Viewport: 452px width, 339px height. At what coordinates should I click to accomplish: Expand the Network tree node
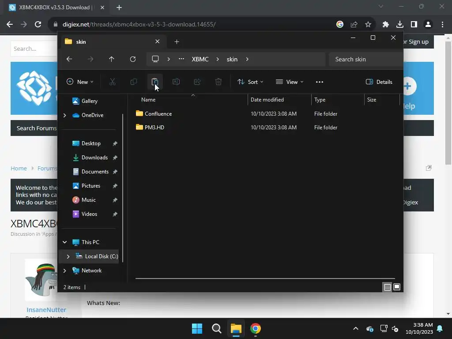tap(64, 271)
